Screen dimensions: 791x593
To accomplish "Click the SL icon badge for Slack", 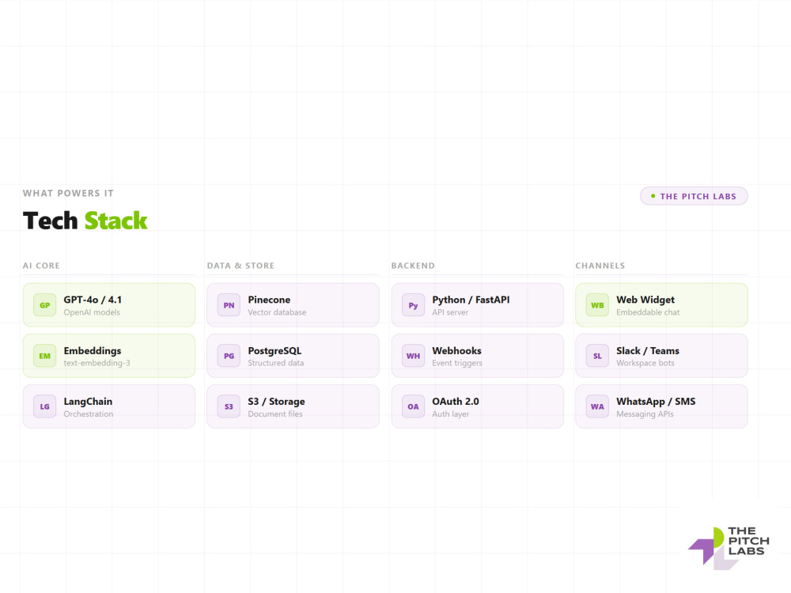I will 597,356.
